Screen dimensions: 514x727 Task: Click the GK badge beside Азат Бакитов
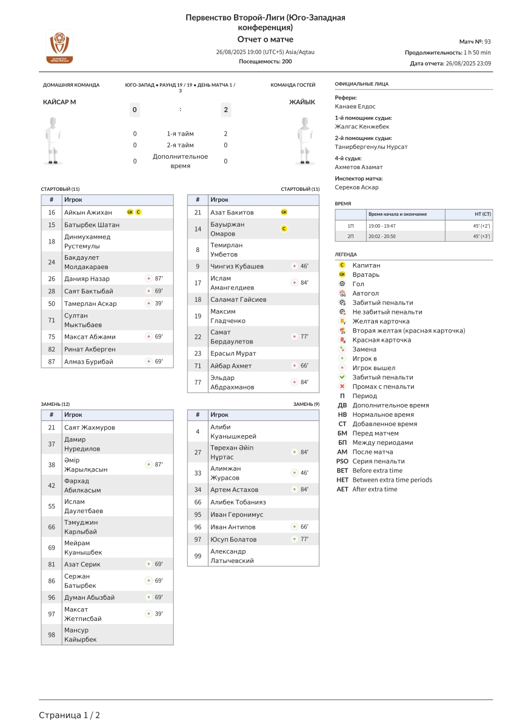coord(284,213)
